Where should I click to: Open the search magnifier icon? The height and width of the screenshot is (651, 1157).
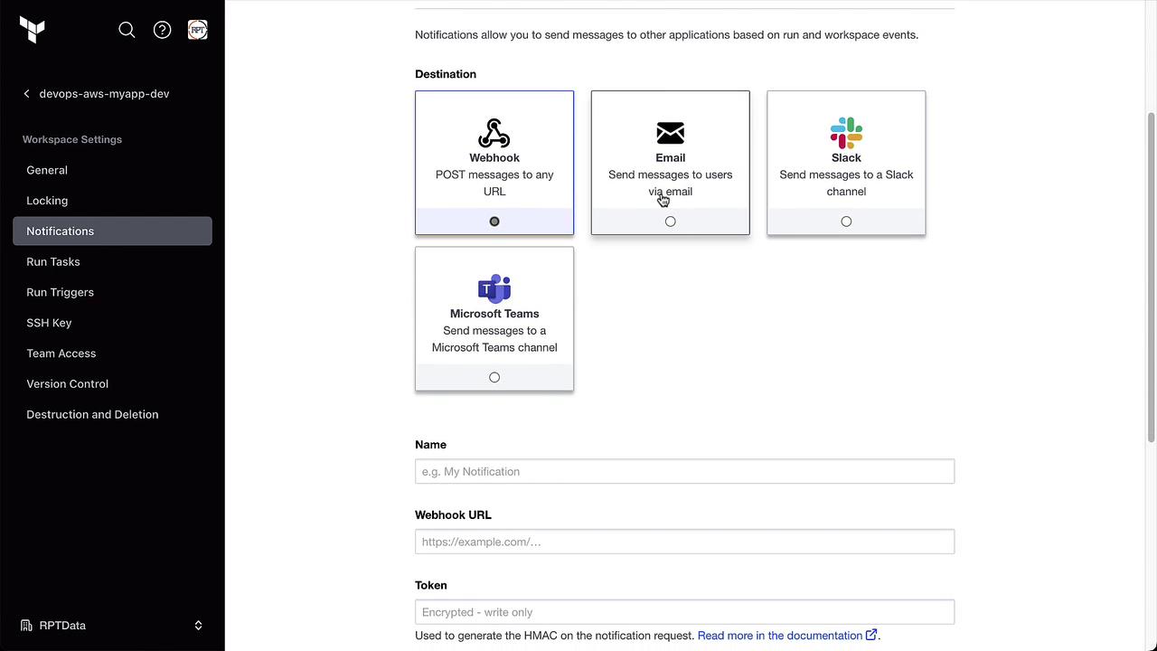(x=127, y=30)
